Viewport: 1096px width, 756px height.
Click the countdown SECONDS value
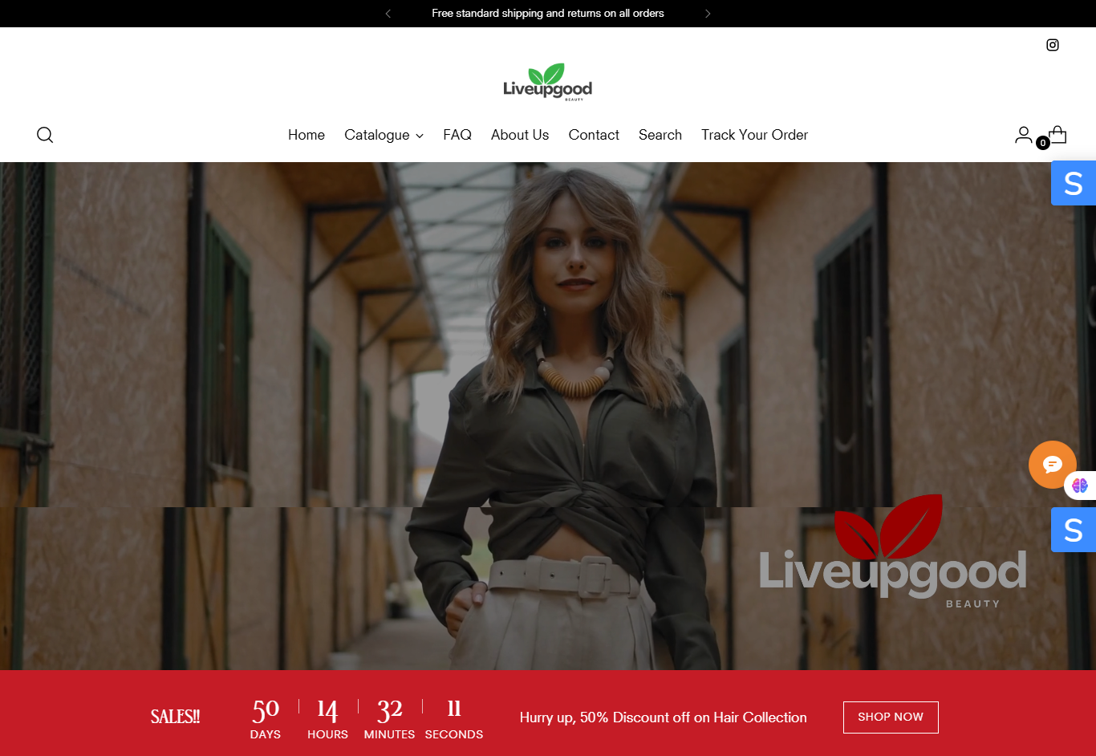(x=454, y=708)
